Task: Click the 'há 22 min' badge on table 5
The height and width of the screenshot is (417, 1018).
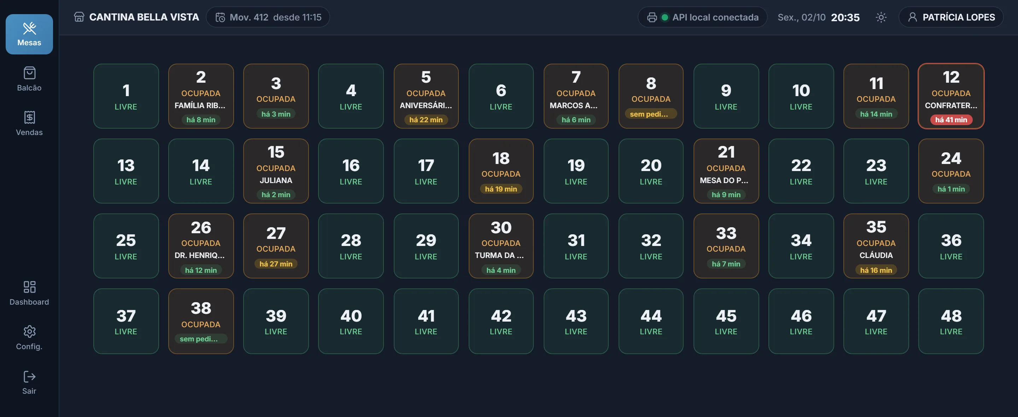Action: click(x=426, y=120)
